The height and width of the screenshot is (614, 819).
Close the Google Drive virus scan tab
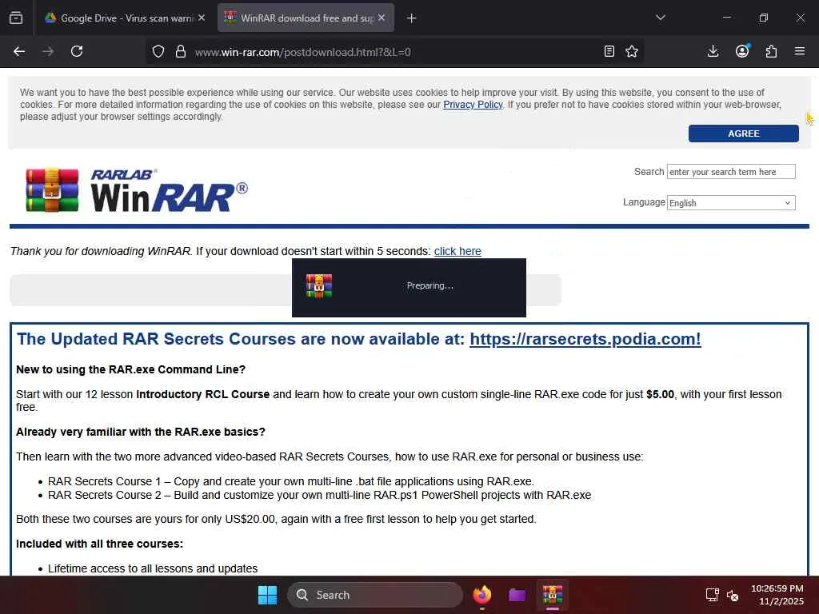tap(202, 18)
